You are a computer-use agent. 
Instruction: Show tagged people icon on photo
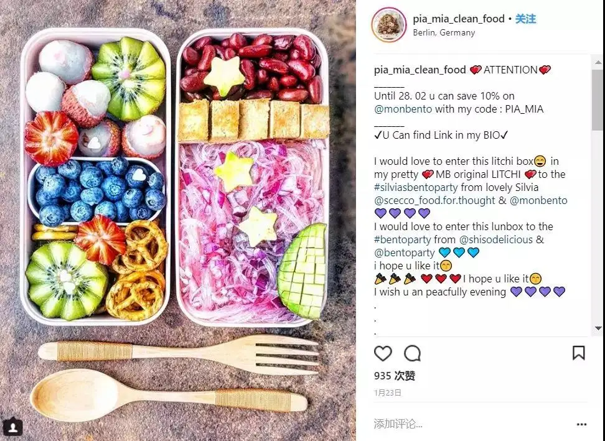point(12,427)
